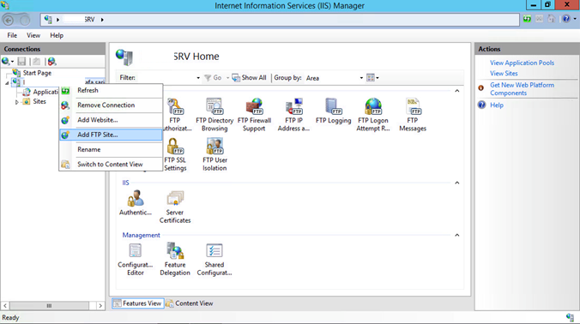The image size is (580, 324).
Task: Open the View menu
Action: tap(33, 35)
